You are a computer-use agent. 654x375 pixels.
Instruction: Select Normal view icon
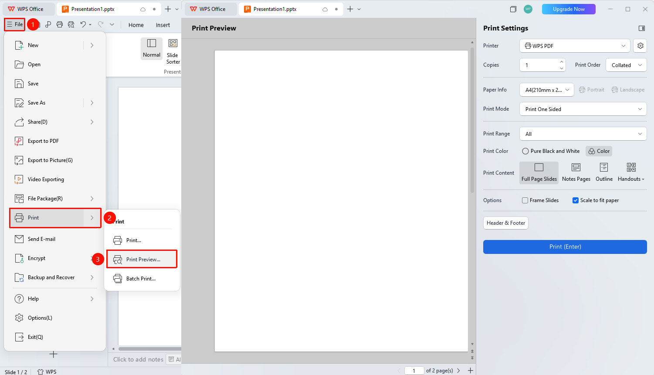(x=152, y=48)
